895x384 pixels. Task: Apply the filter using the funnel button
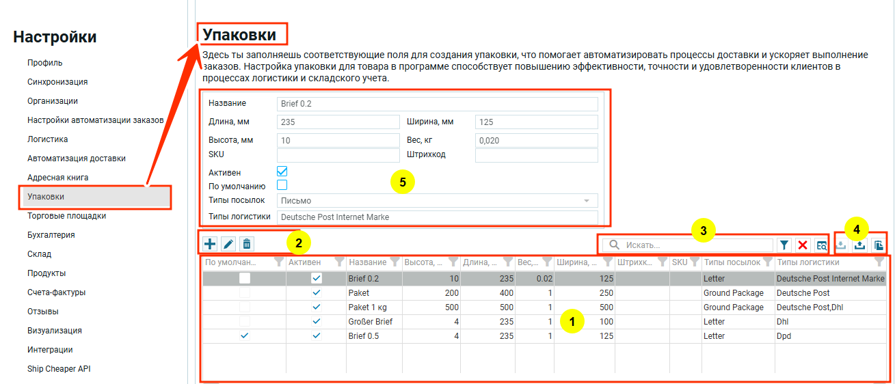[784, 245]
